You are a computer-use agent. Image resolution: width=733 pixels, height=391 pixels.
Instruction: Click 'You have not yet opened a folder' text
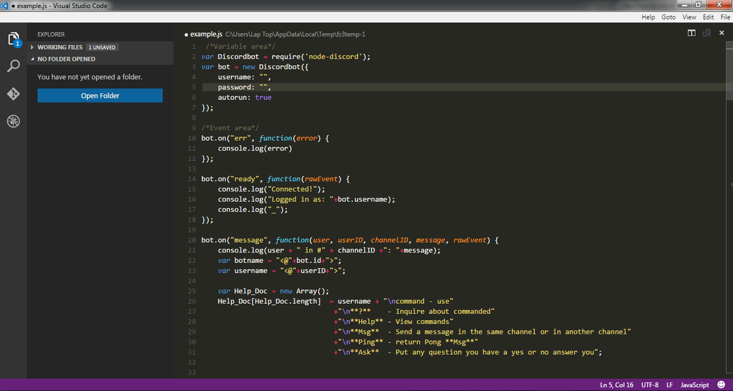tap(90, 77)
